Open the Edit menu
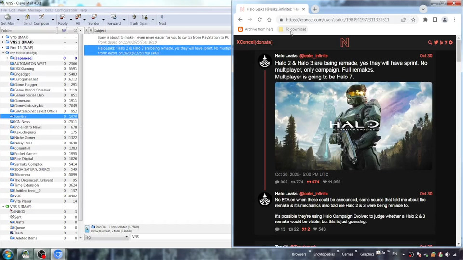This screenshot has height=260, width=463. click(x=12, y=10)
